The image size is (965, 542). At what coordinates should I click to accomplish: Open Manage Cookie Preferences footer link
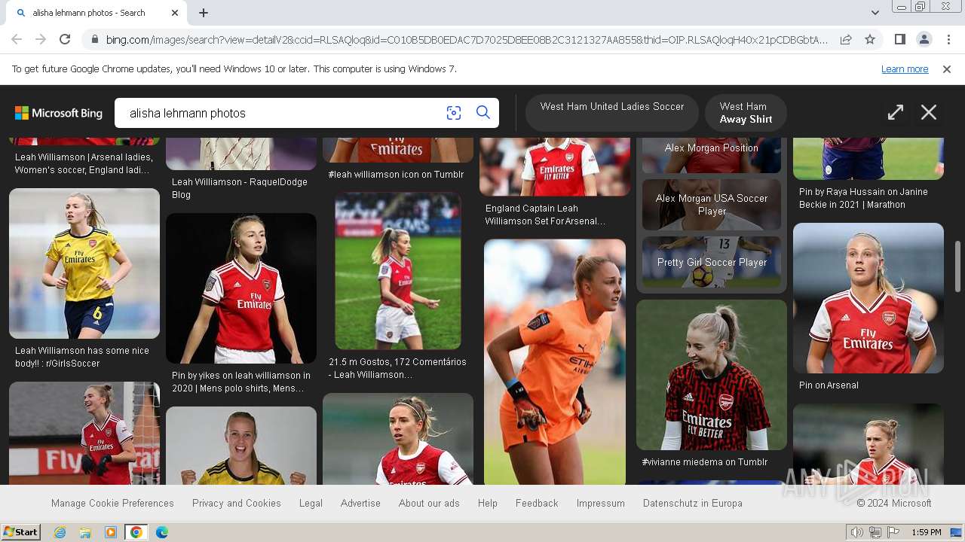click(x=112, y=503)
